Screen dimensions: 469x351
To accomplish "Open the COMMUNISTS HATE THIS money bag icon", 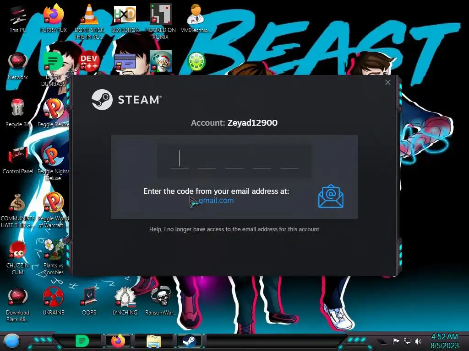I will click(x=17, y=211).
